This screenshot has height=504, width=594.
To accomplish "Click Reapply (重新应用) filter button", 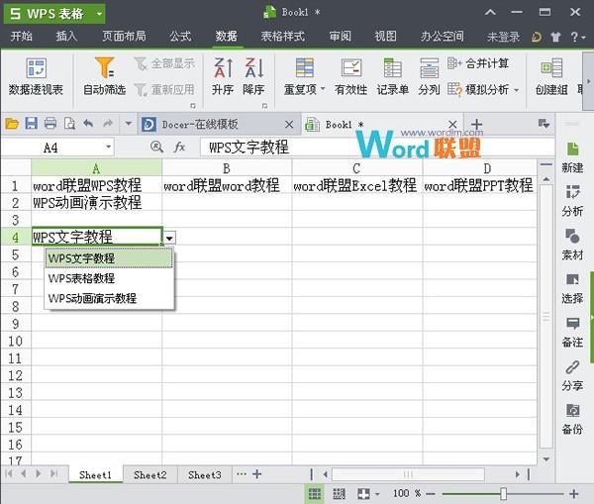I will pos(165,90).
